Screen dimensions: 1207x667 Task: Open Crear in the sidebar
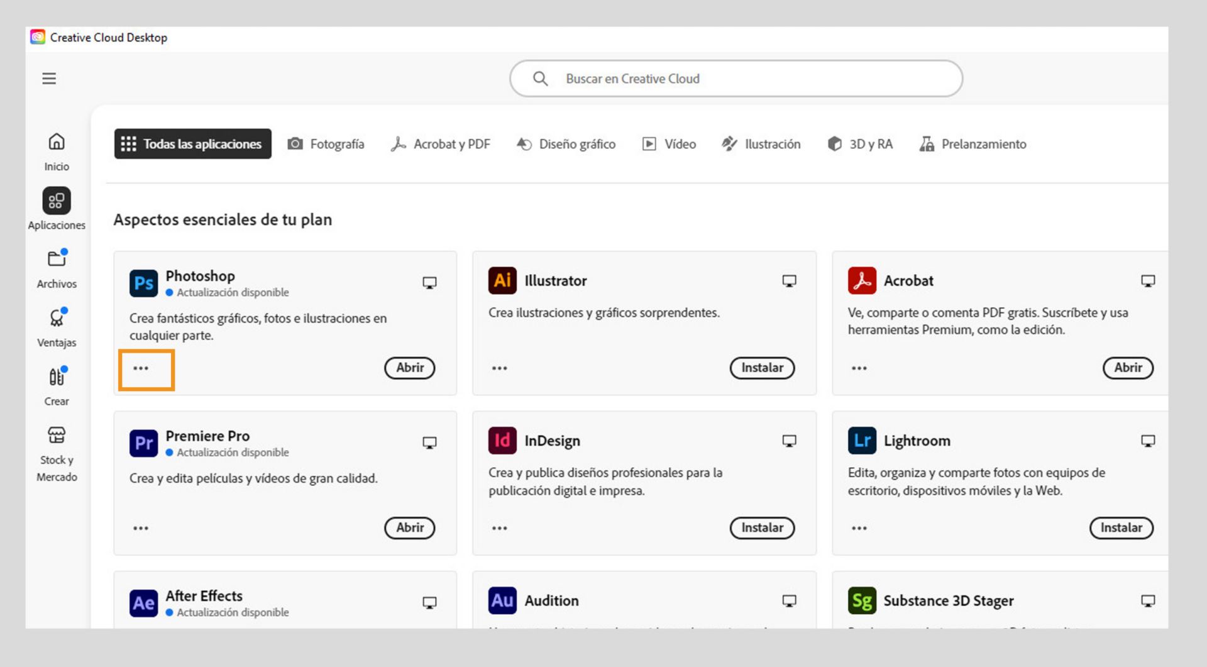coord(57,386)
